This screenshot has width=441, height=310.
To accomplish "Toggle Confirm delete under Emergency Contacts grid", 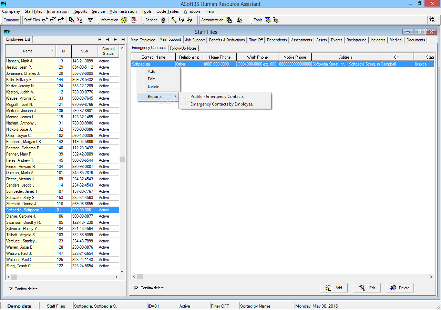I will click(137, 288).
